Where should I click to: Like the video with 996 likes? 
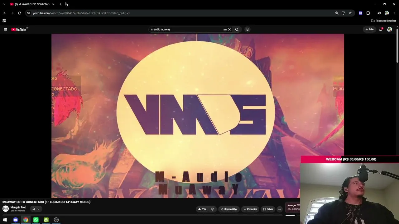coord(202,209)
